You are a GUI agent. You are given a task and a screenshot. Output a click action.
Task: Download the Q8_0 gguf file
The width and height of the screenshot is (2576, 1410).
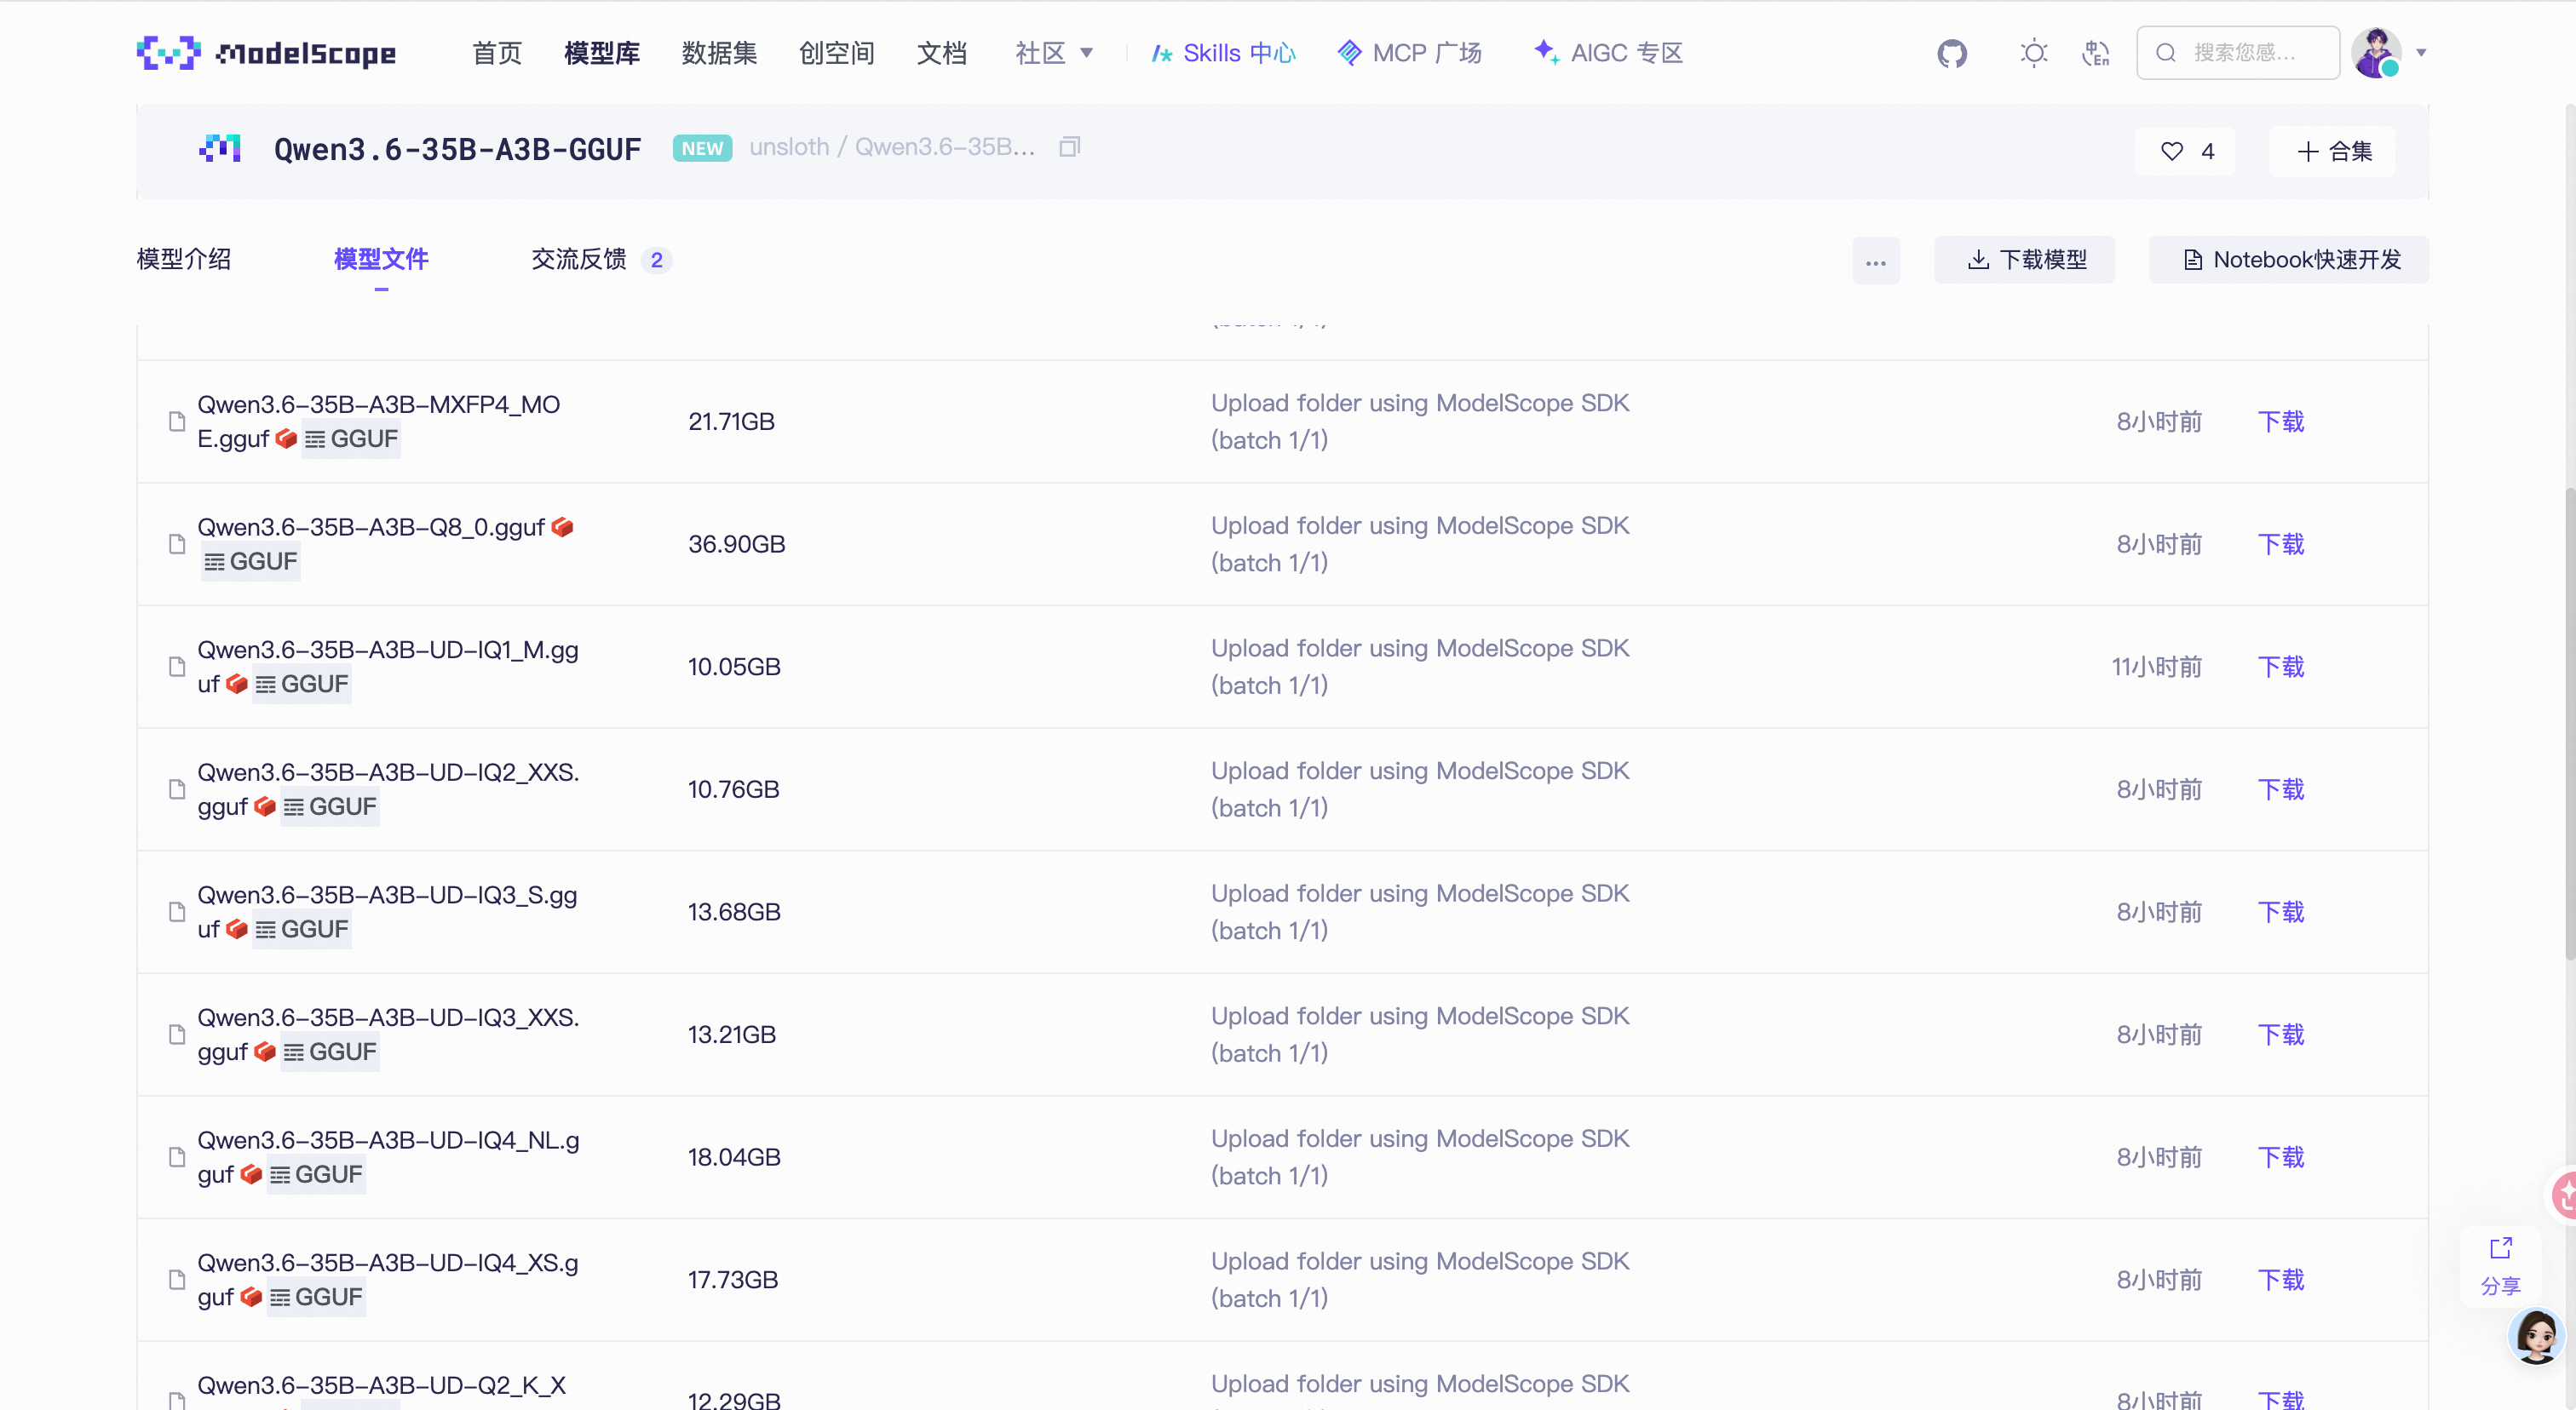(2281, 545)
